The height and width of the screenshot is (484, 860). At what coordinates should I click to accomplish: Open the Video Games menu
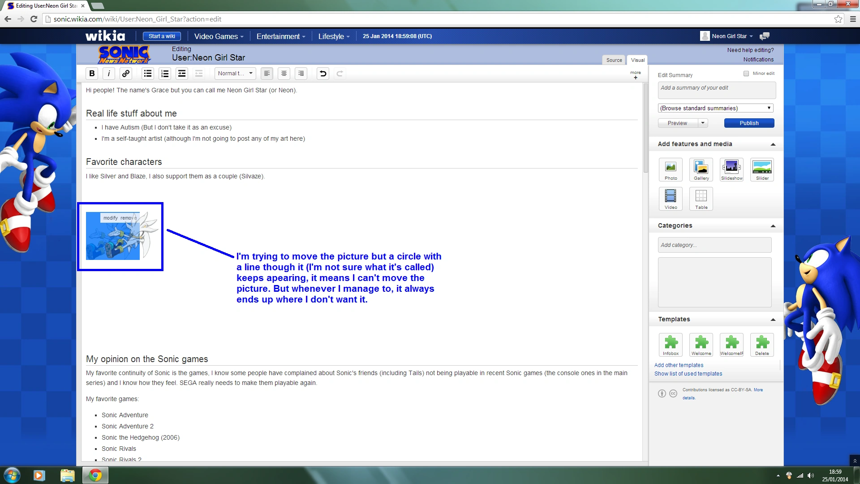click(x=219, y=36)
